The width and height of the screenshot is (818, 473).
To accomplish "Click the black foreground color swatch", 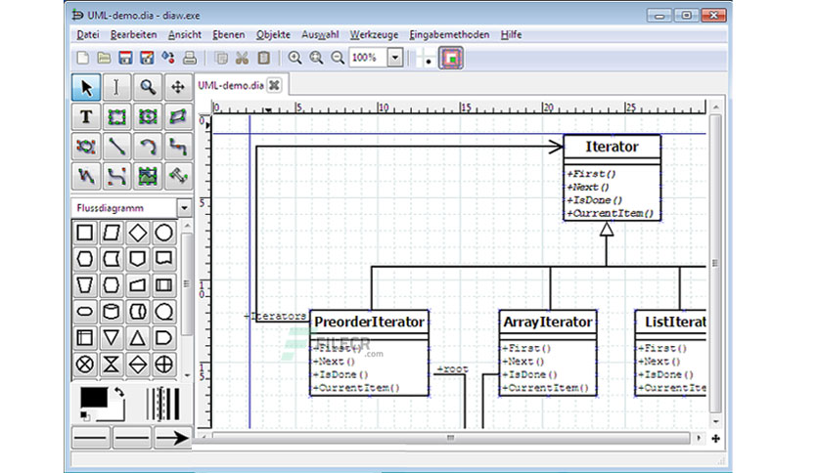I will click(94, 397).
